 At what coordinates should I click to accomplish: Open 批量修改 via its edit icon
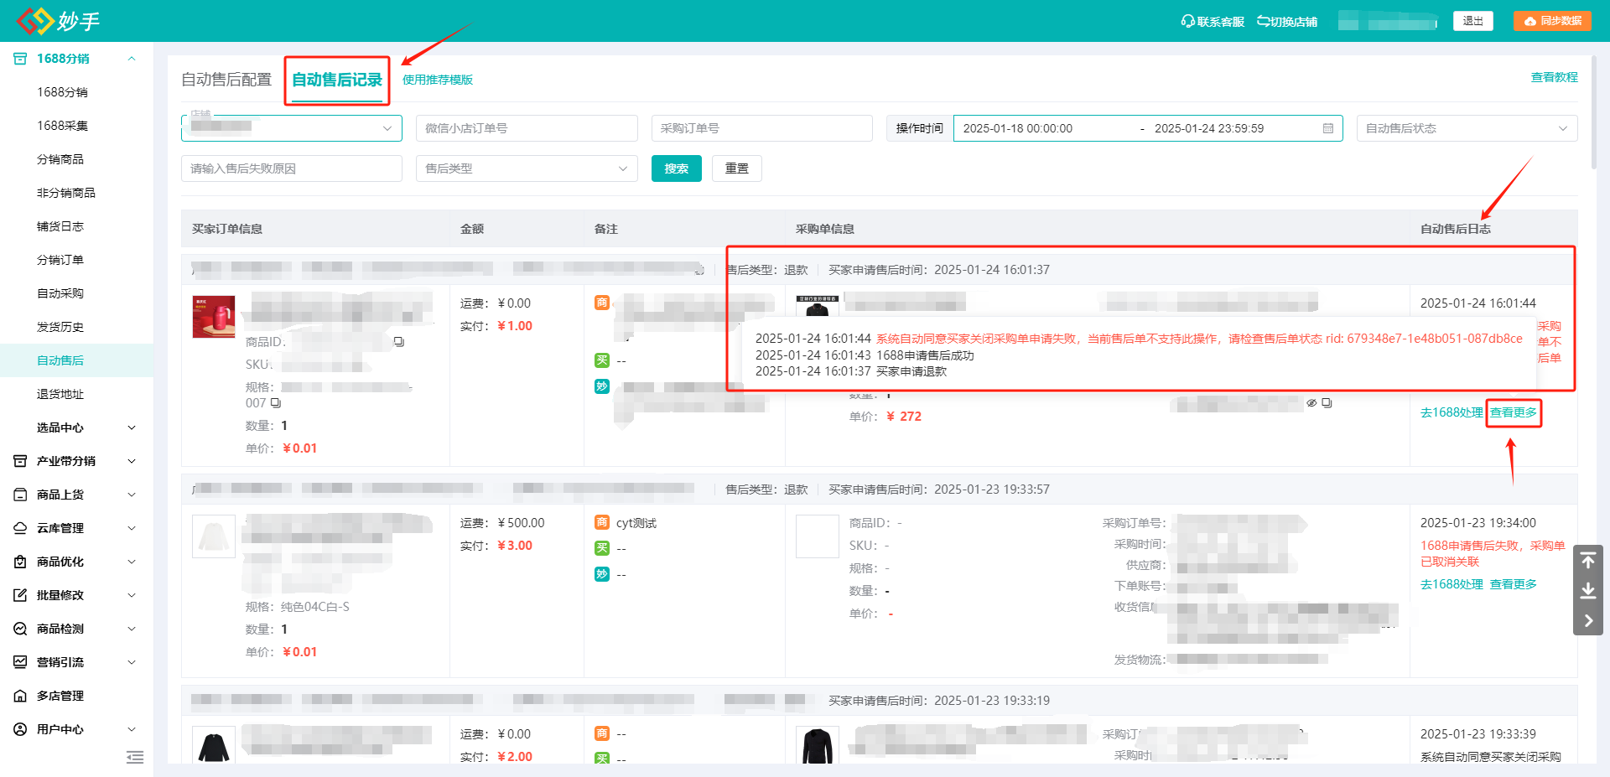click(20, 595)
